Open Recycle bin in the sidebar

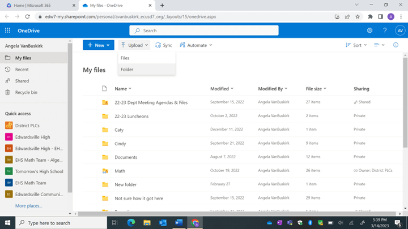26,92
